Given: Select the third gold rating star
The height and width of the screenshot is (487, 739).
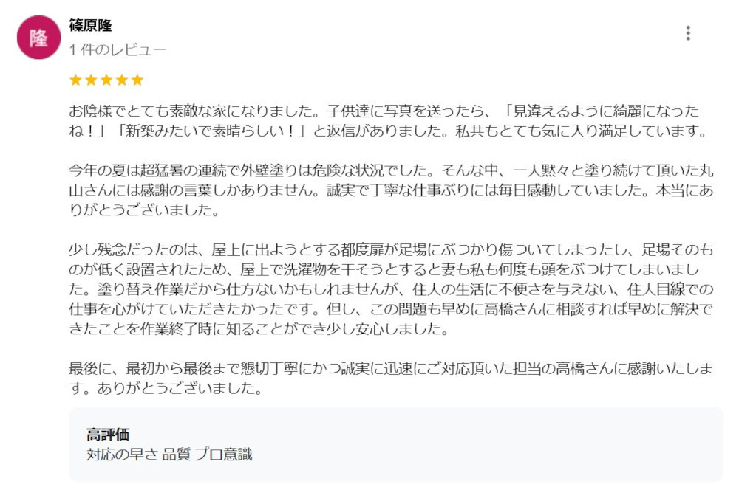Looking at the screenshot, I should (106, 80).
